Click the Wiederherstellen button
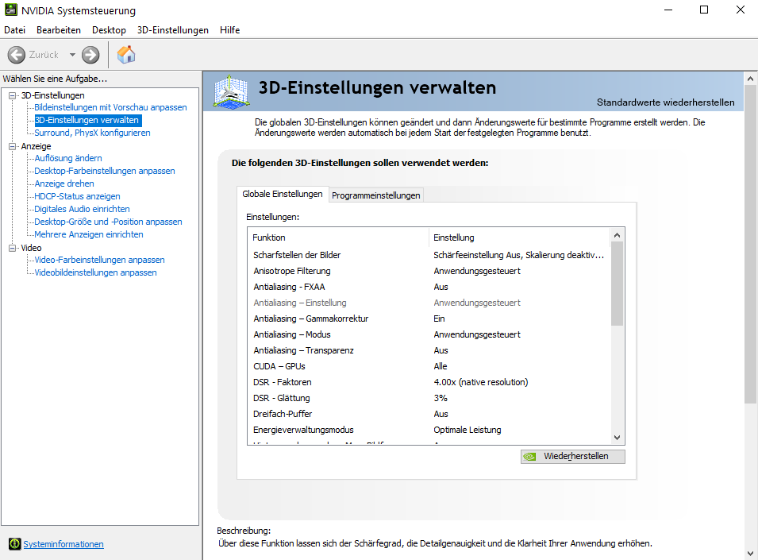The image size is (758, 560). pos(572,457)
